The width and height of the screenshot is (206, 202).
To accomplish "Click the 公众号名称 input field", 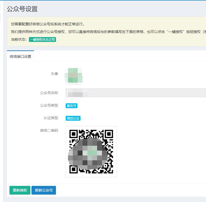I will click(136, 93).
